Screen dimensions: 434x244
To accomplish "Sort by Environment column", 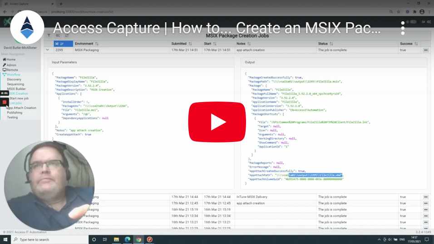I will click(86, 44).
